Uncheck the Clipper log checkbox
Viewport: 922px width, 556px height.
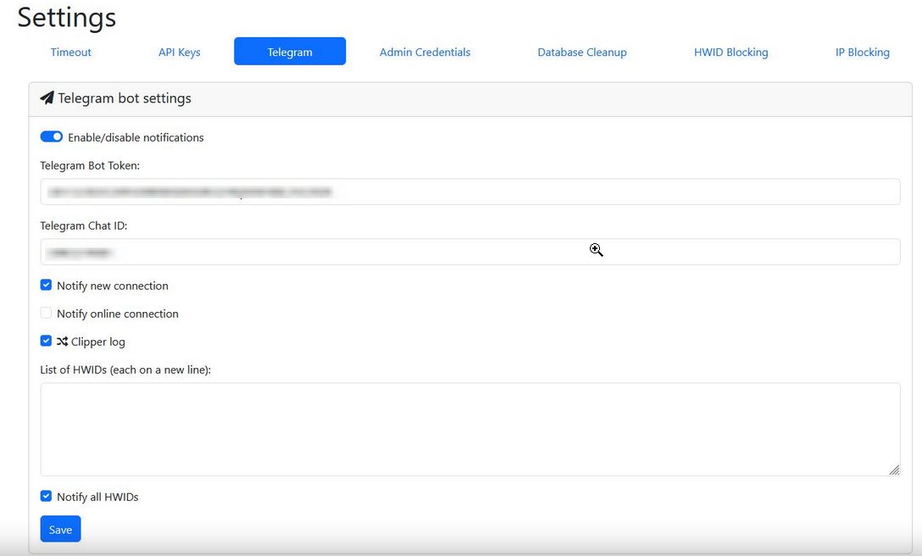click(46, 341)
